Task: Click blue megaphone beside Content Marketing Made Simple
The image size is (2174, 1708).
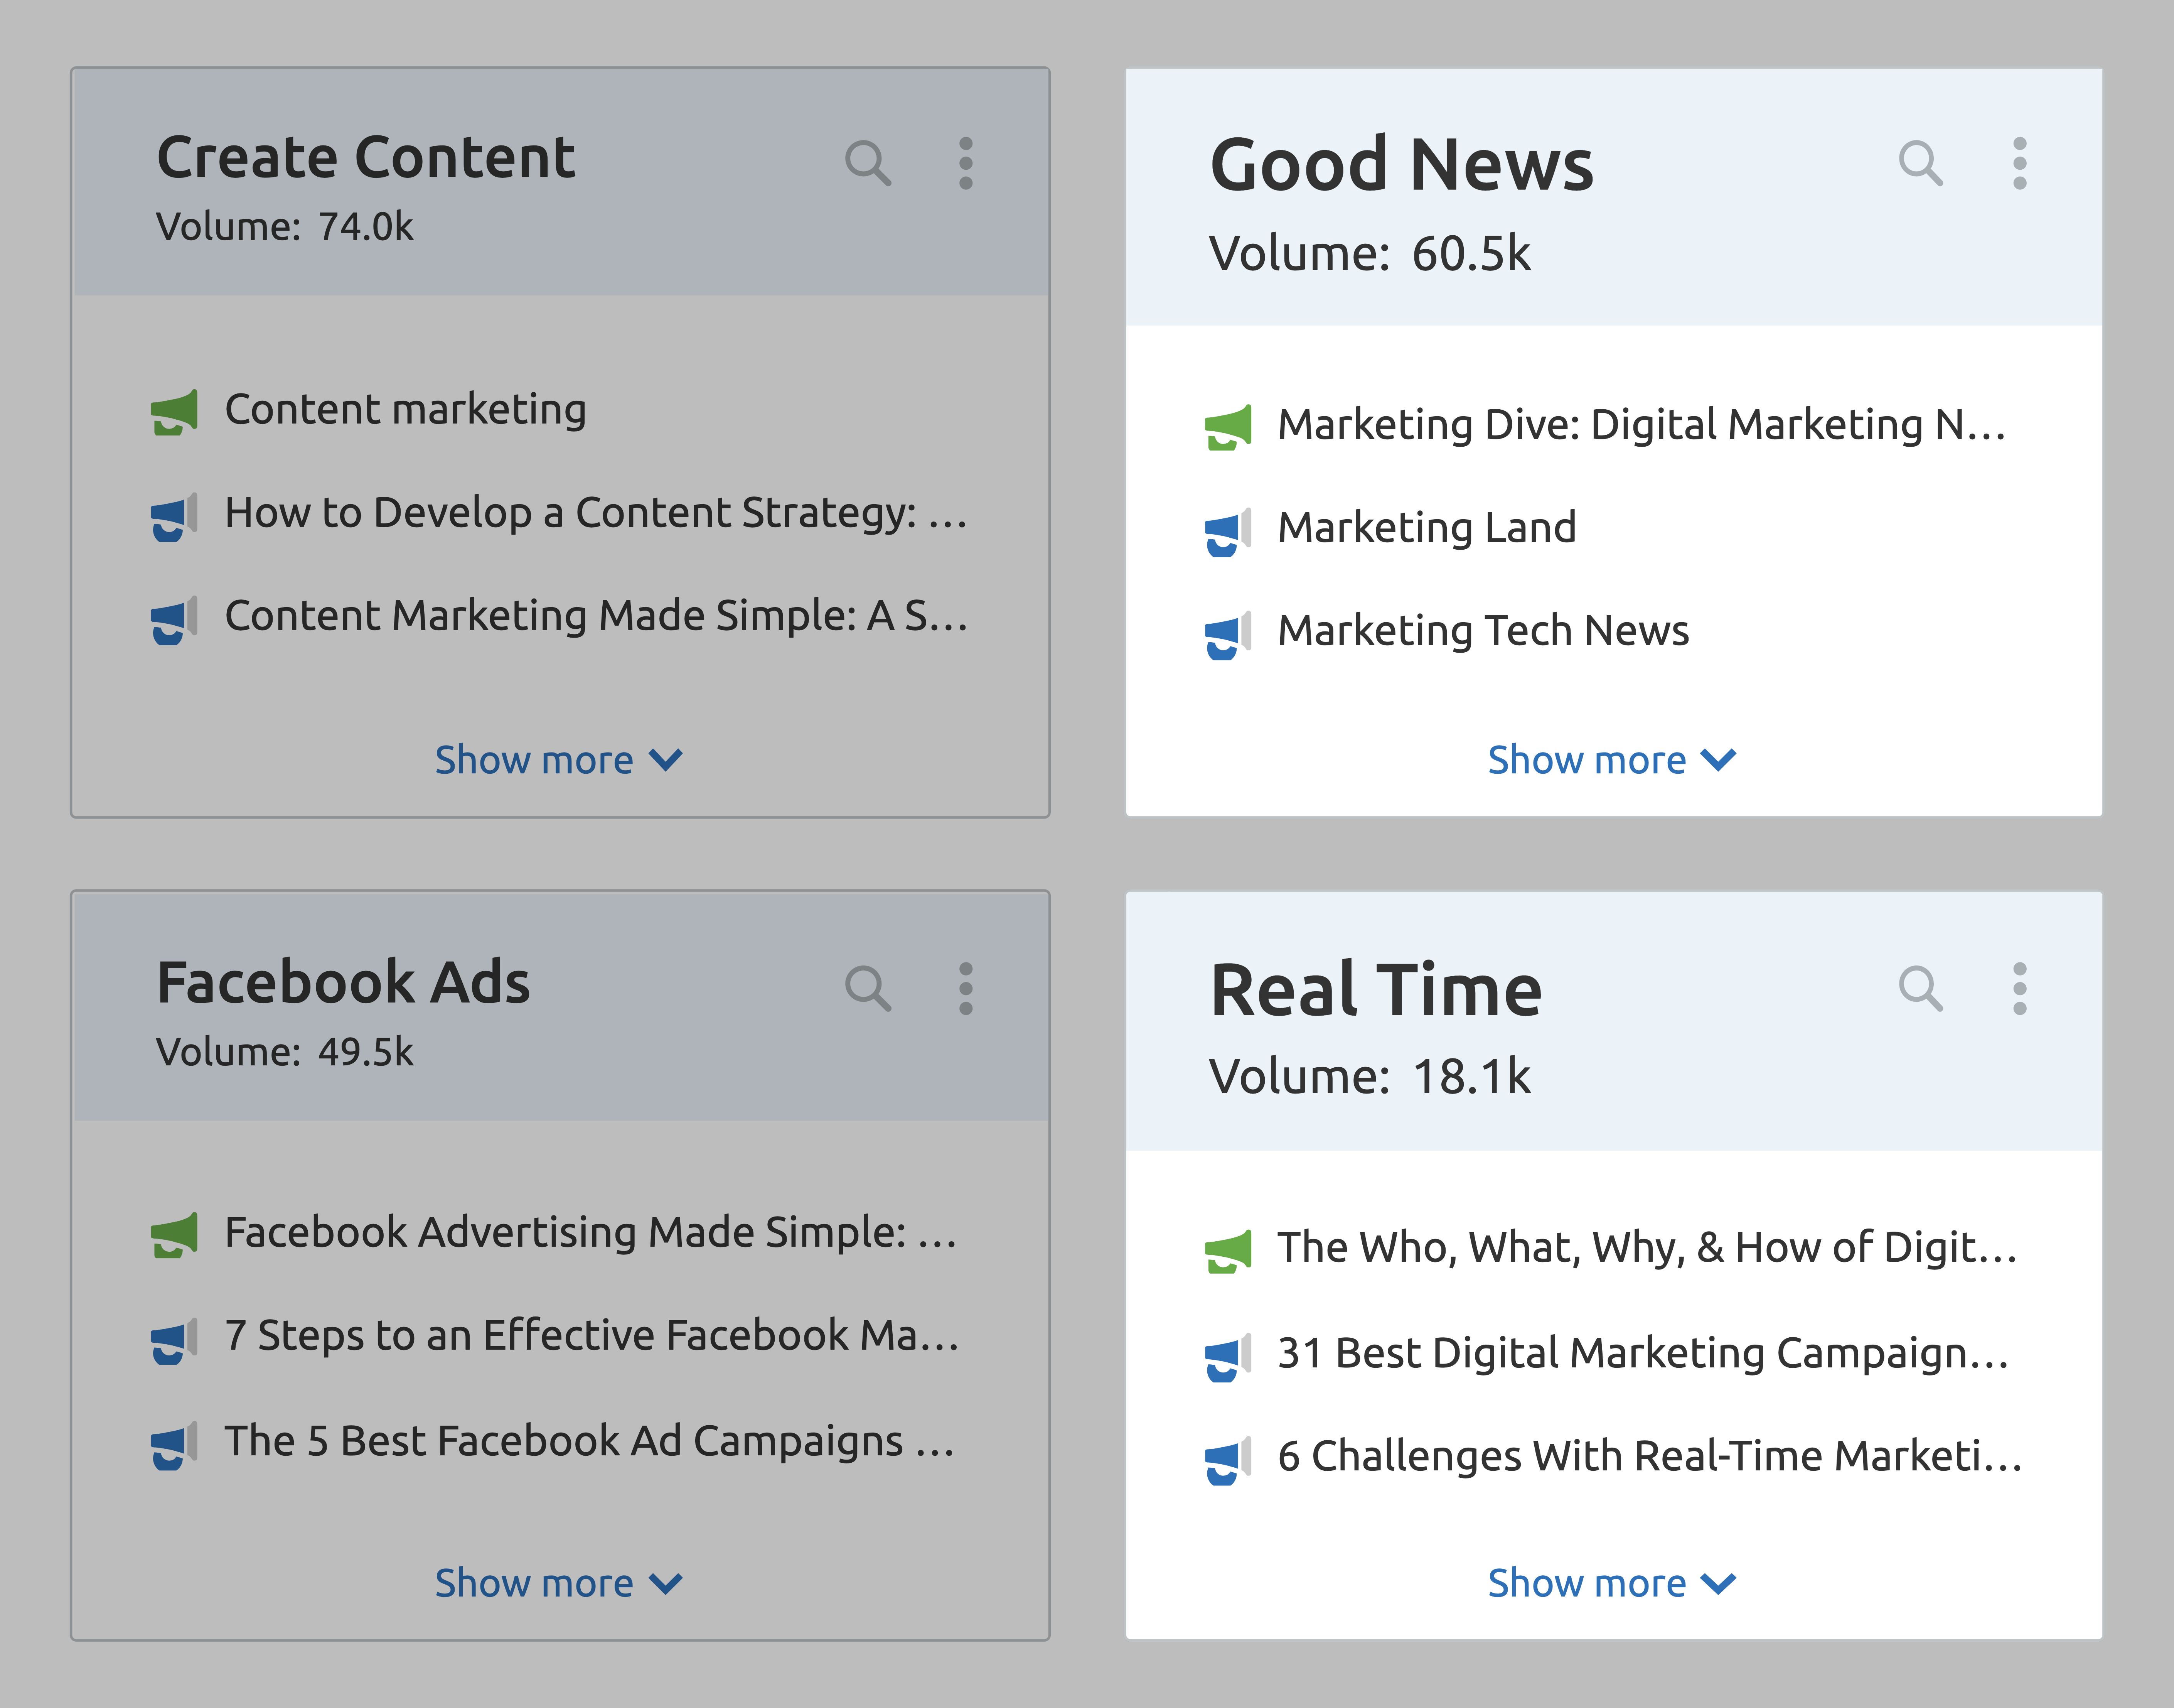Action: pyautogui.click(x=174, y=620)
